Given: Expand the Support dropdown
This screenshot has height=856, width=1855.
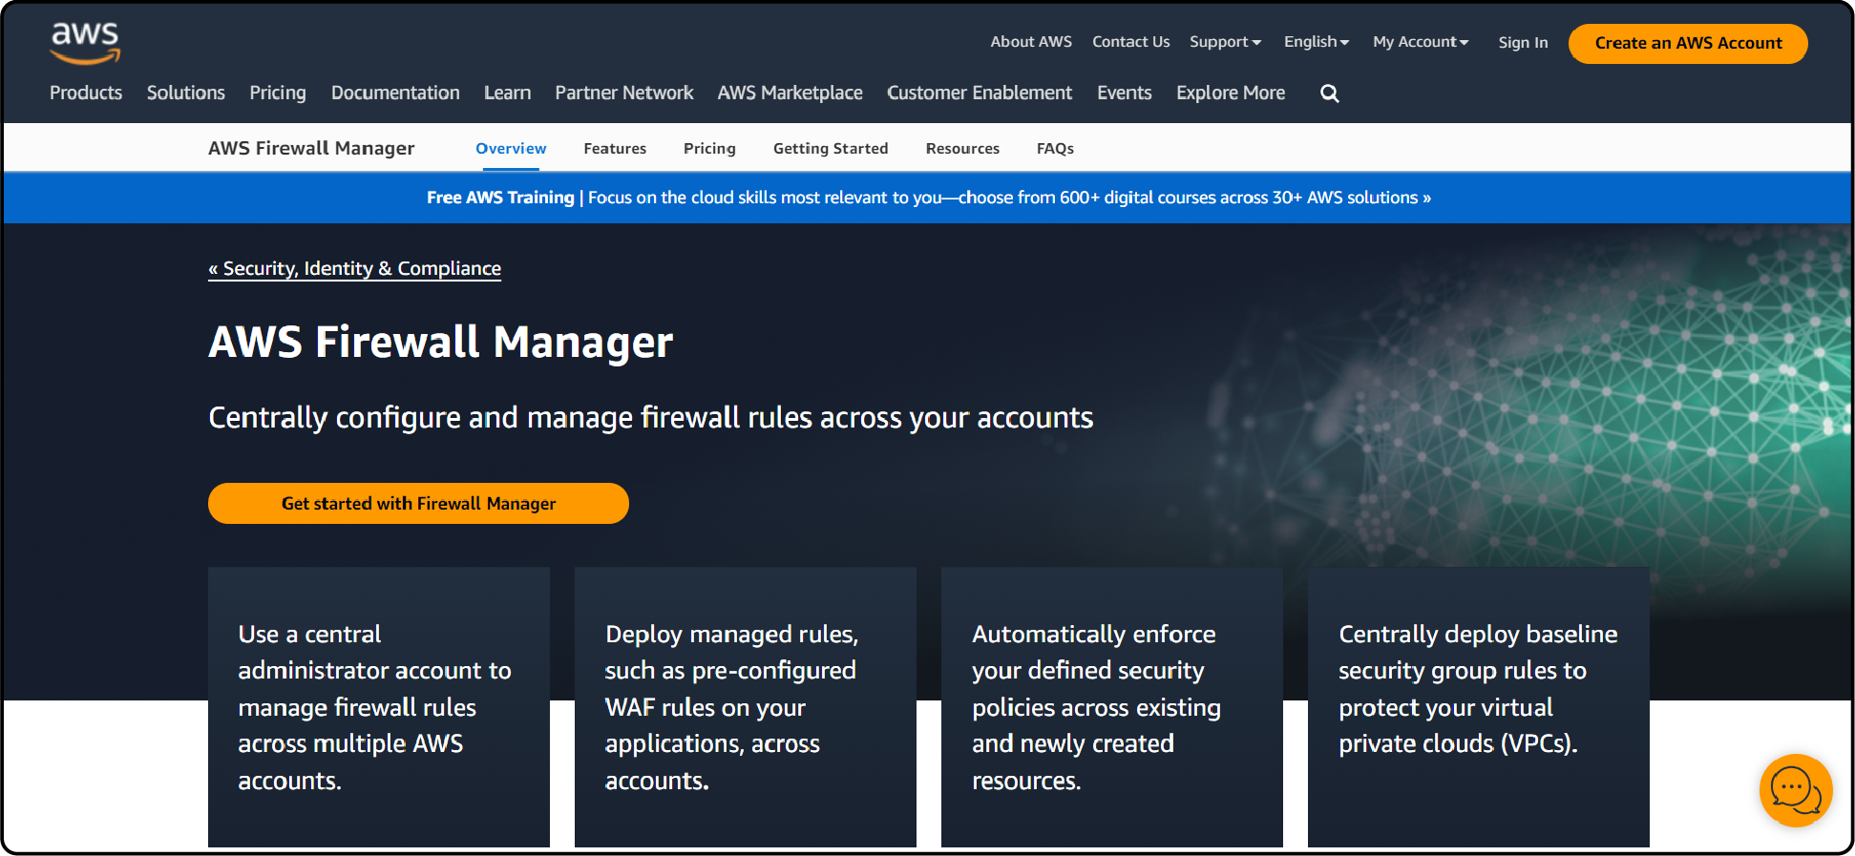Looking at the screenshot, I should click(1225, 42).
